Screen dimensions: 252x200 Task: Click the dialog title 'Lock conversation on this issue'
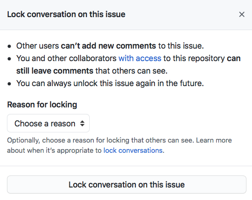click(66, 14)
